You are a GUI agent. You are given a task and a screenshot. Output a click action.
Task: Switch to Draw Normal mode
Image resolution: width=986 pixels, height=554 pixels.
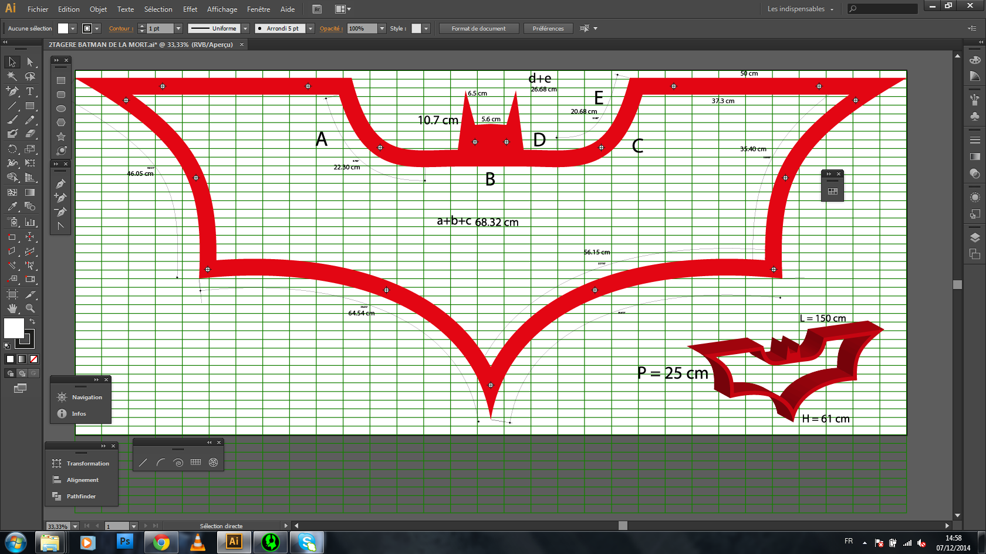(x=10, y=373)
